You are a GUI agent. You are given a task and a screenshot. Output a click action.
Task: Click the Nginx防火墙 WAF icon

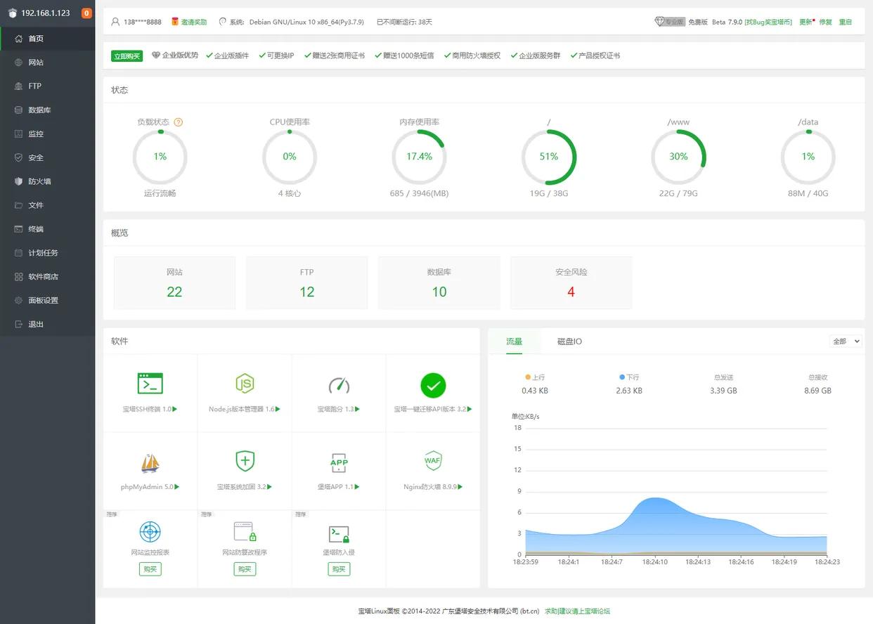[x=433, y=461]
